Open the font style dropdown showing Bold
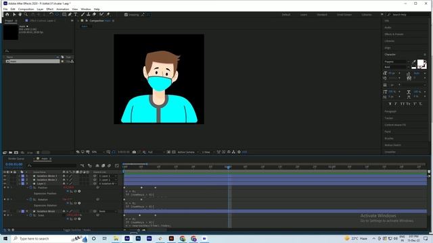433x243 pixels. [x=397, y=67]
